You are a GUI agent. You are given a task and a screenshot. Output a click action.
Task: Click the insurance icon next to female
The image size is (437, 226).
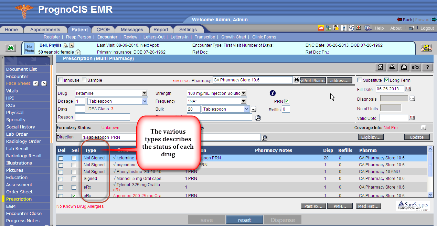point(78,52)
